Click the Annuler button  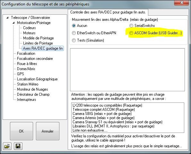[48, 131]
